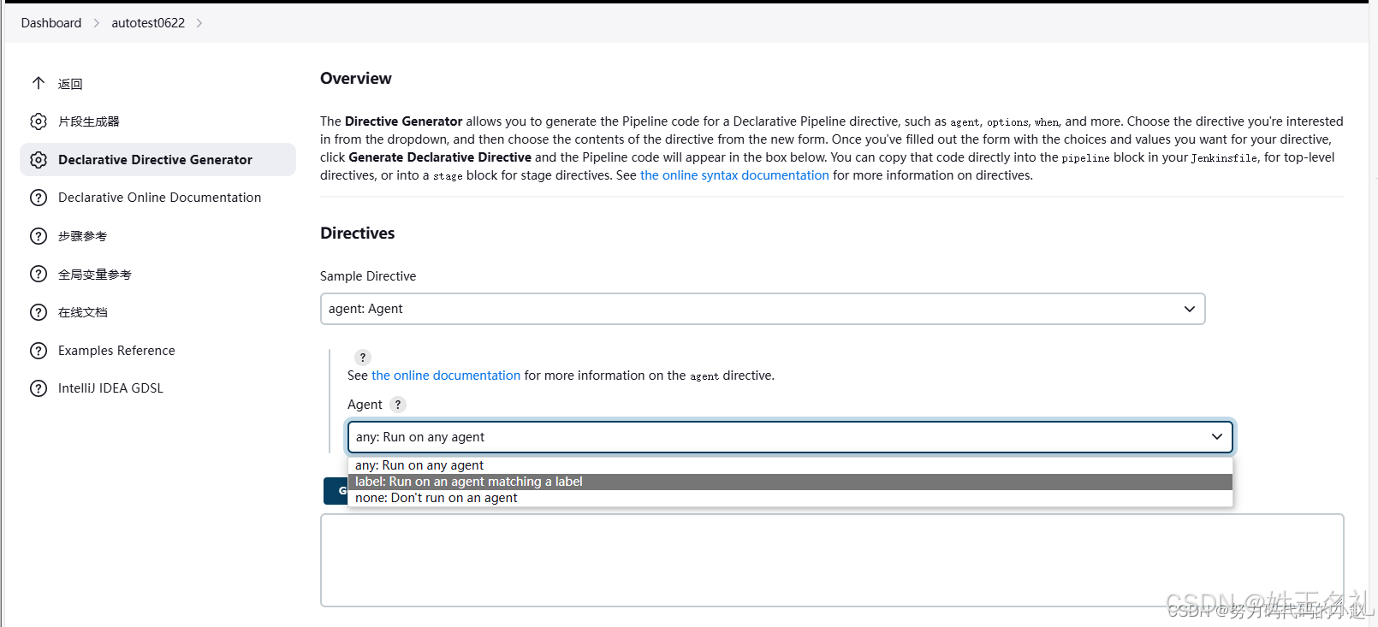Choose 'label: Run on an agent matching a label'
Screen dimensions: 1378x627
[790, 482]
